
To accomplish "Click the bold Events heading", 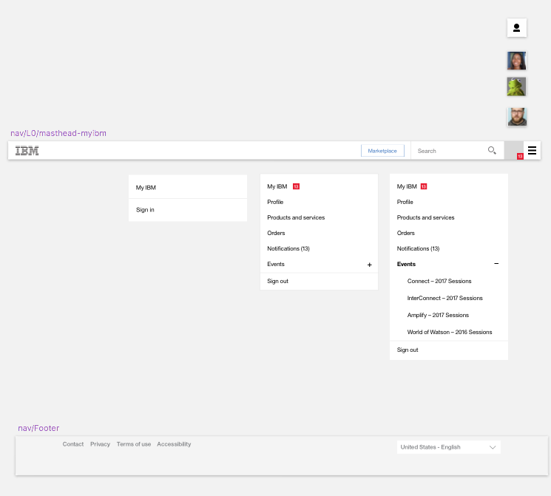I will click(x=406, y=264).
